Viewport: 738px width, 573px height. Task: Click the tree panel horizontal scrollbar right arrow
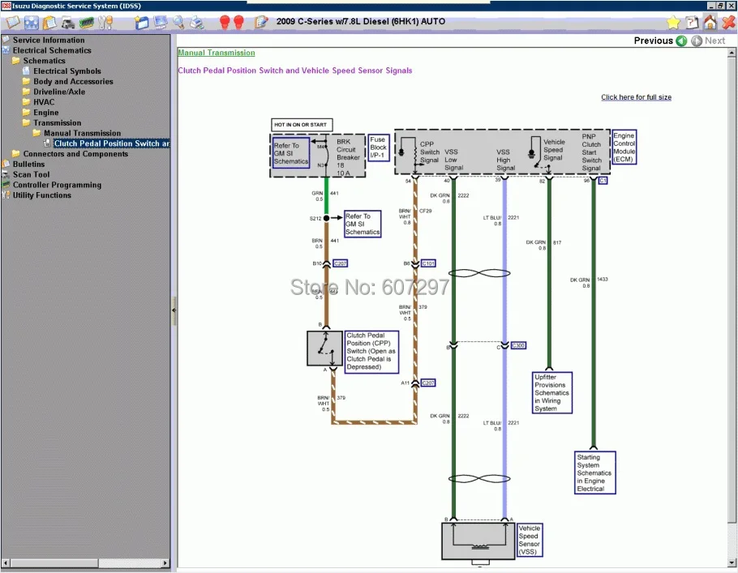(165, 562)
